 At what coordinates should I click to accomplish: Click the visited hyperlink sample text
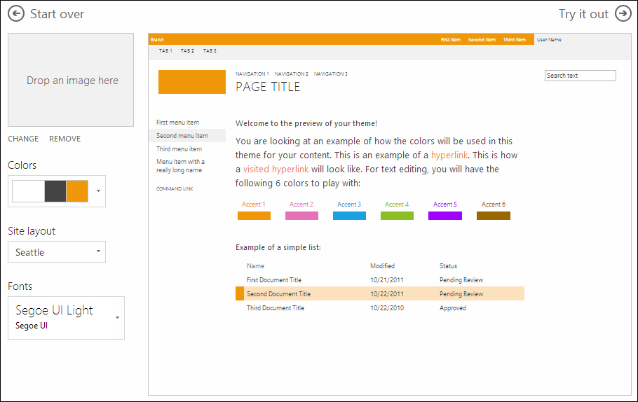pos(276,169)
